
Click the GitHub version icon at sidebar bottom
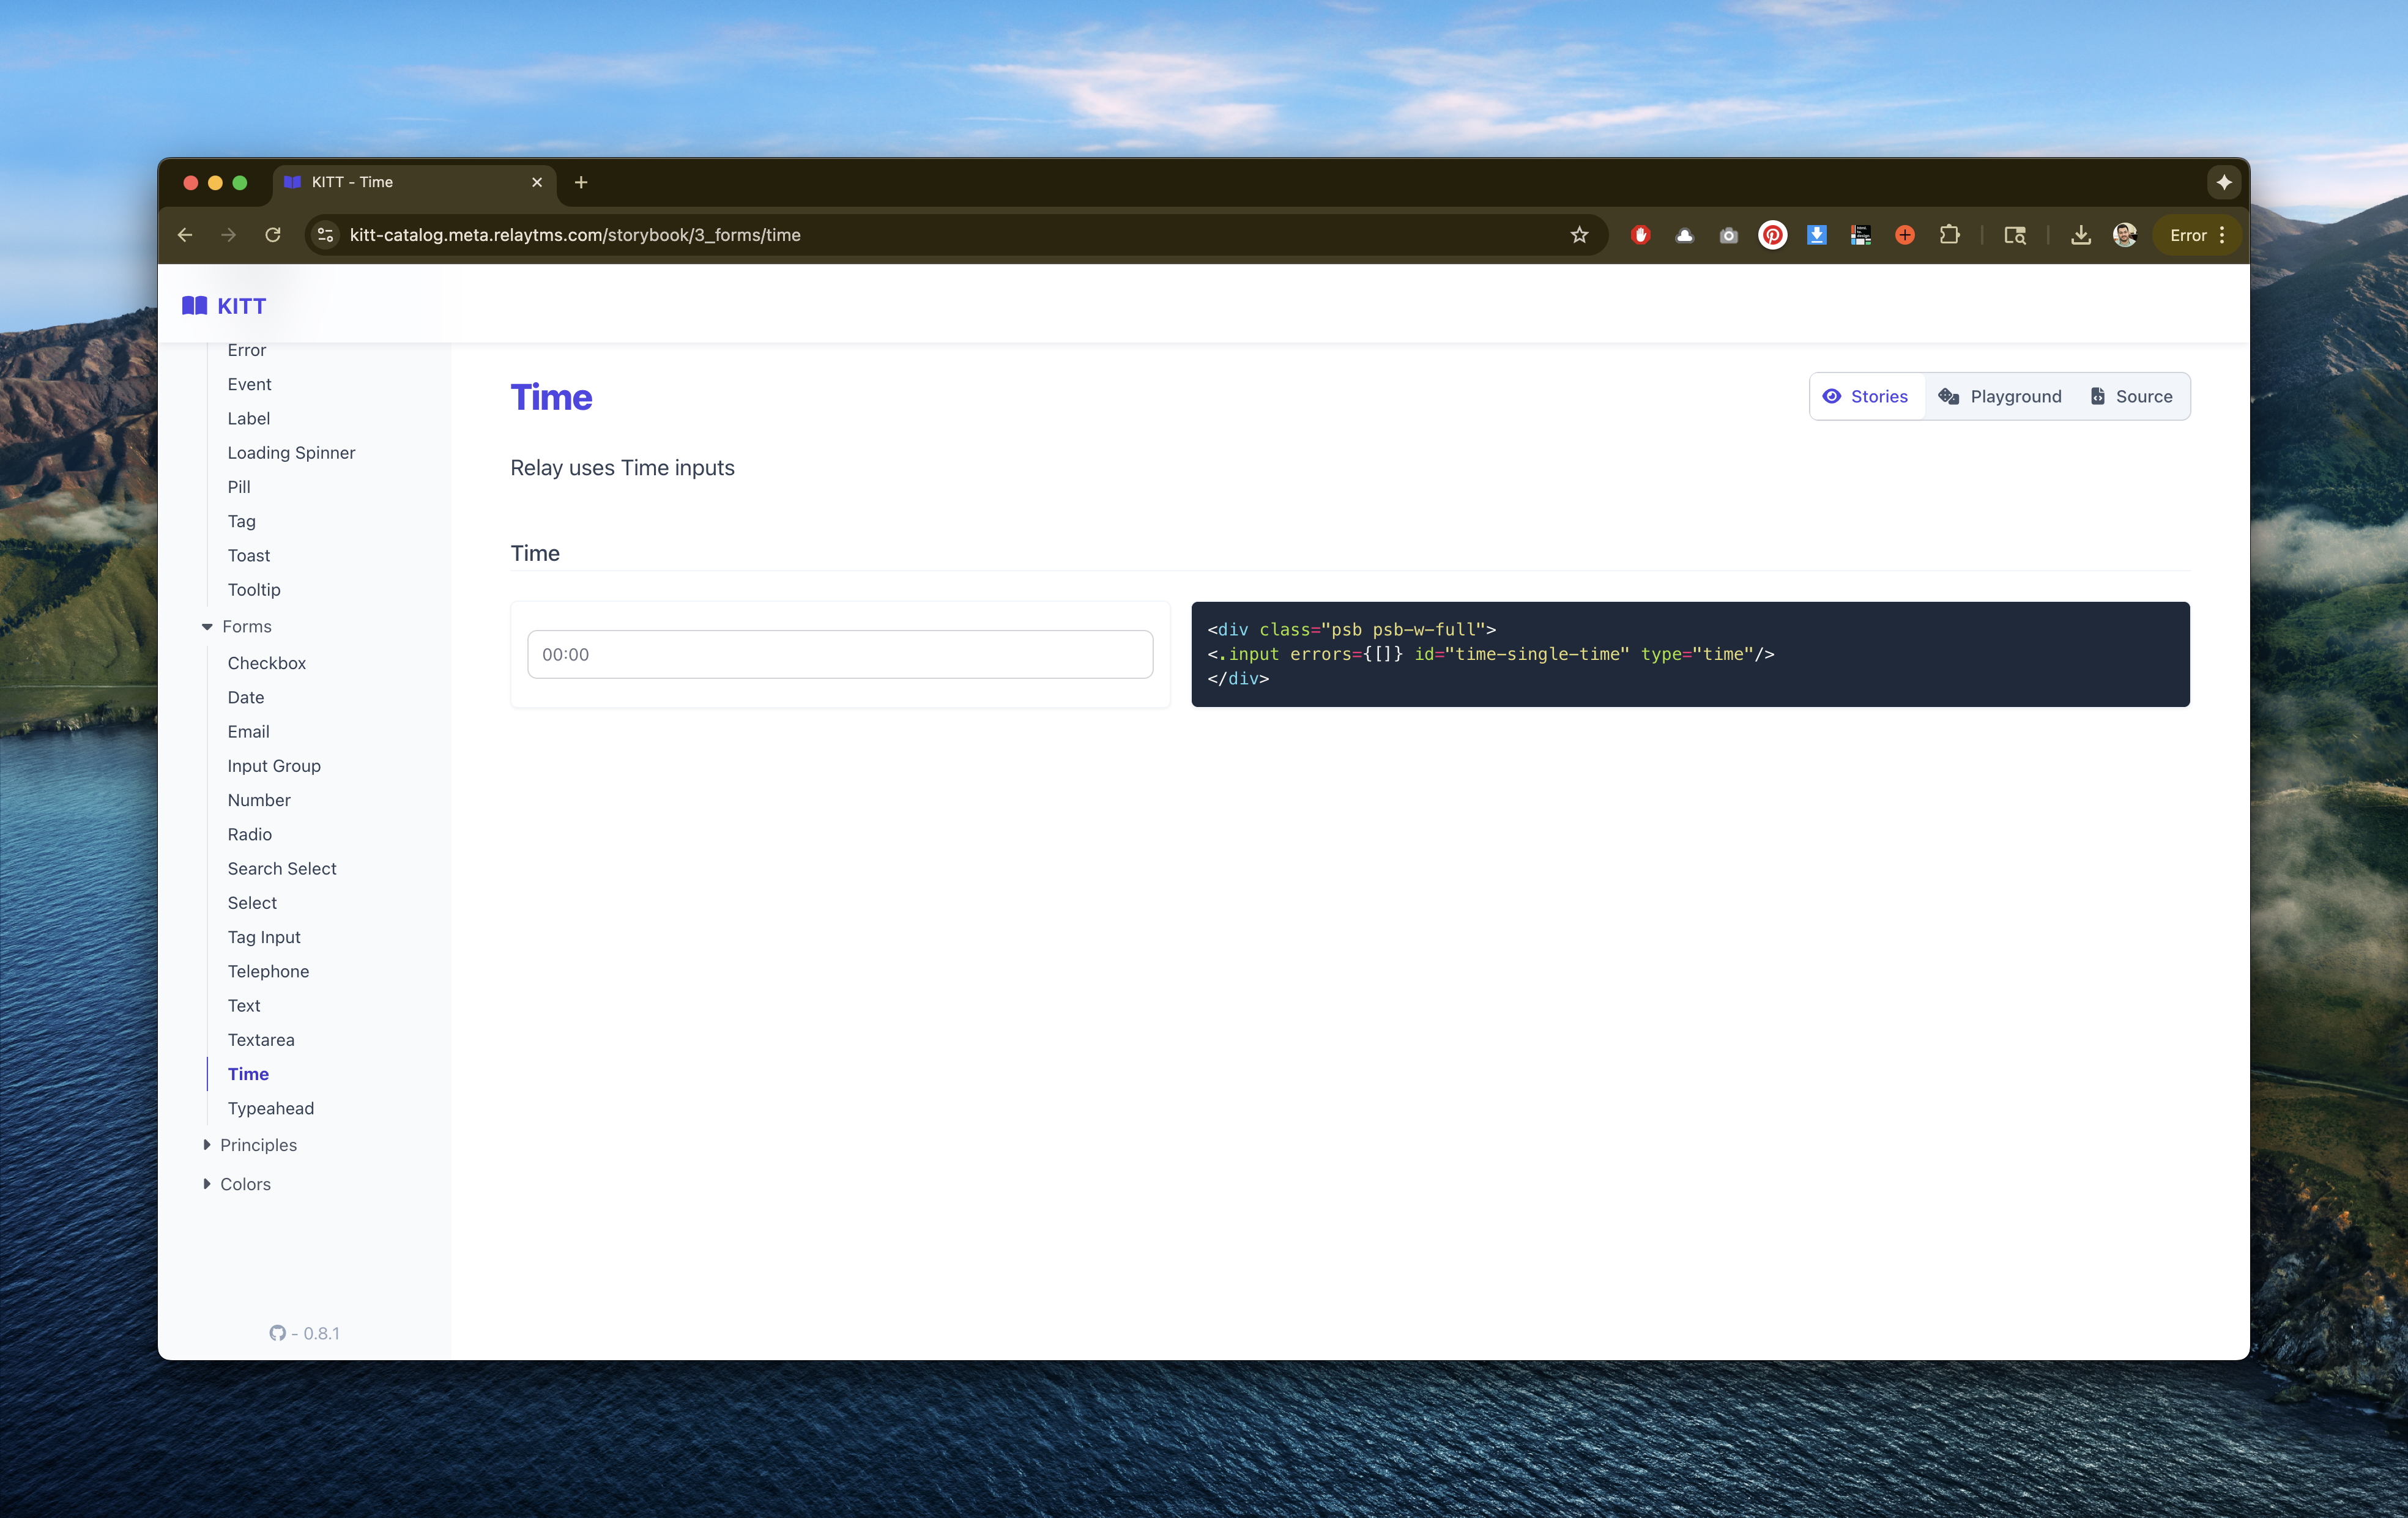278,1333
